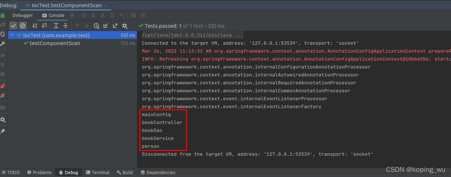Toggle Mute Breakpoints icon

click(3, 95)
